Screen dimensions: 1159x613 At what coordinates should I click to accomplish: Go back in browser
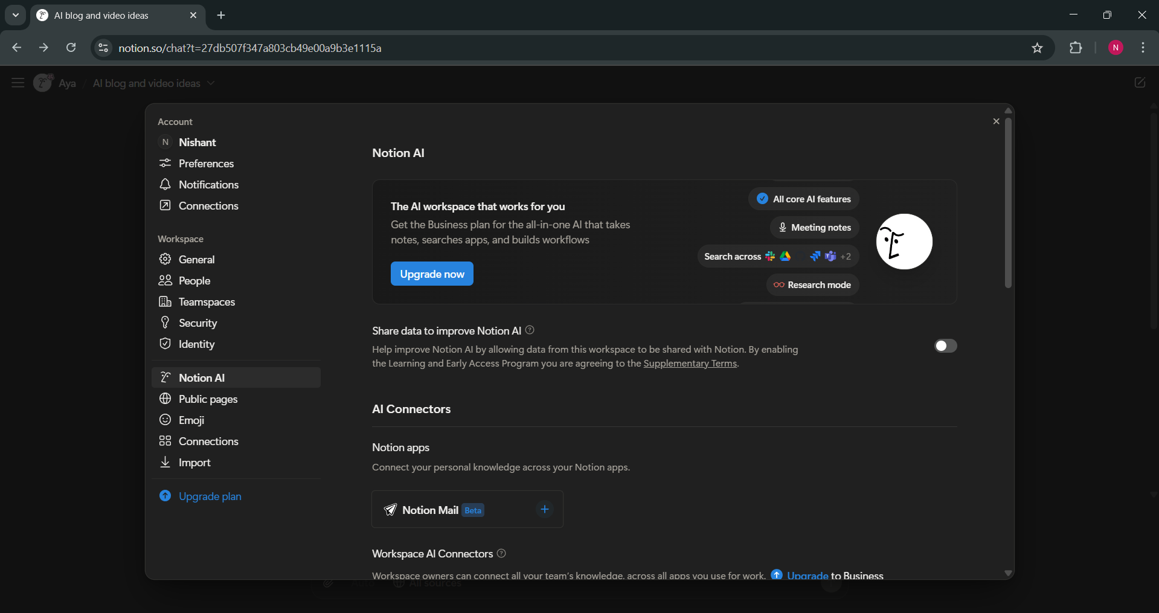pyautogui.click(x=17, y=48)
